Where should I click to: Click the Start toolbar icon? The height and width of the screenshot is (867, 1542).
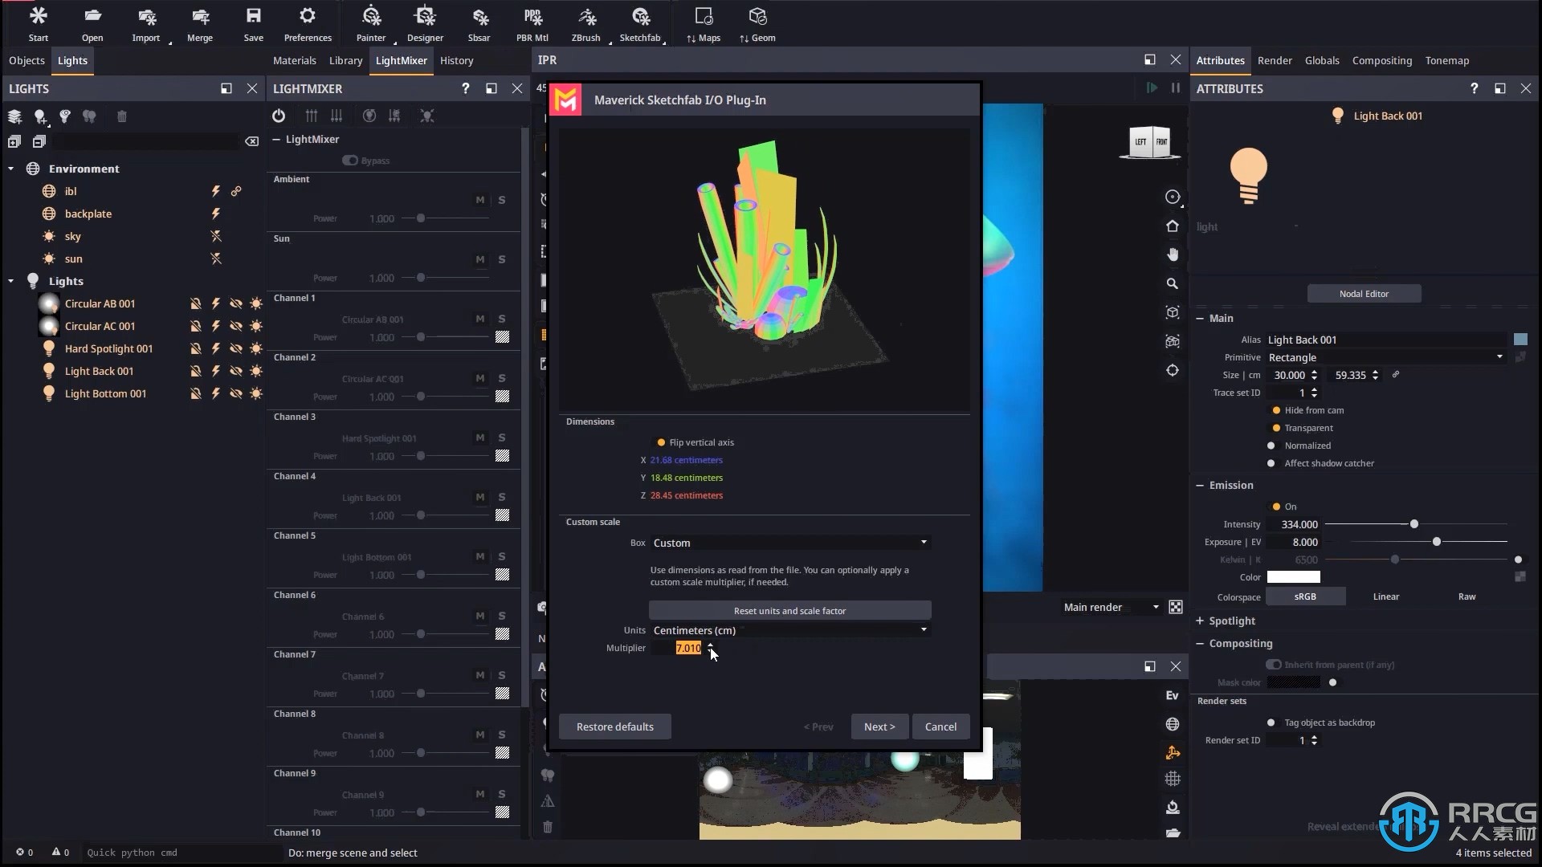[38, 24]
